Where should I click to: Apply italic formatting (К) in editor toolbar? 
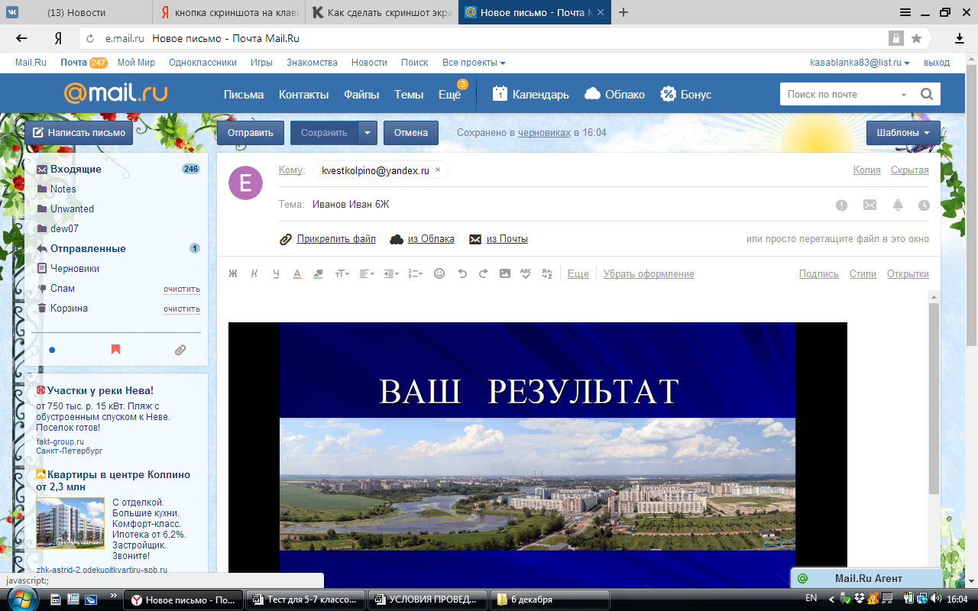tap(254, 273)
